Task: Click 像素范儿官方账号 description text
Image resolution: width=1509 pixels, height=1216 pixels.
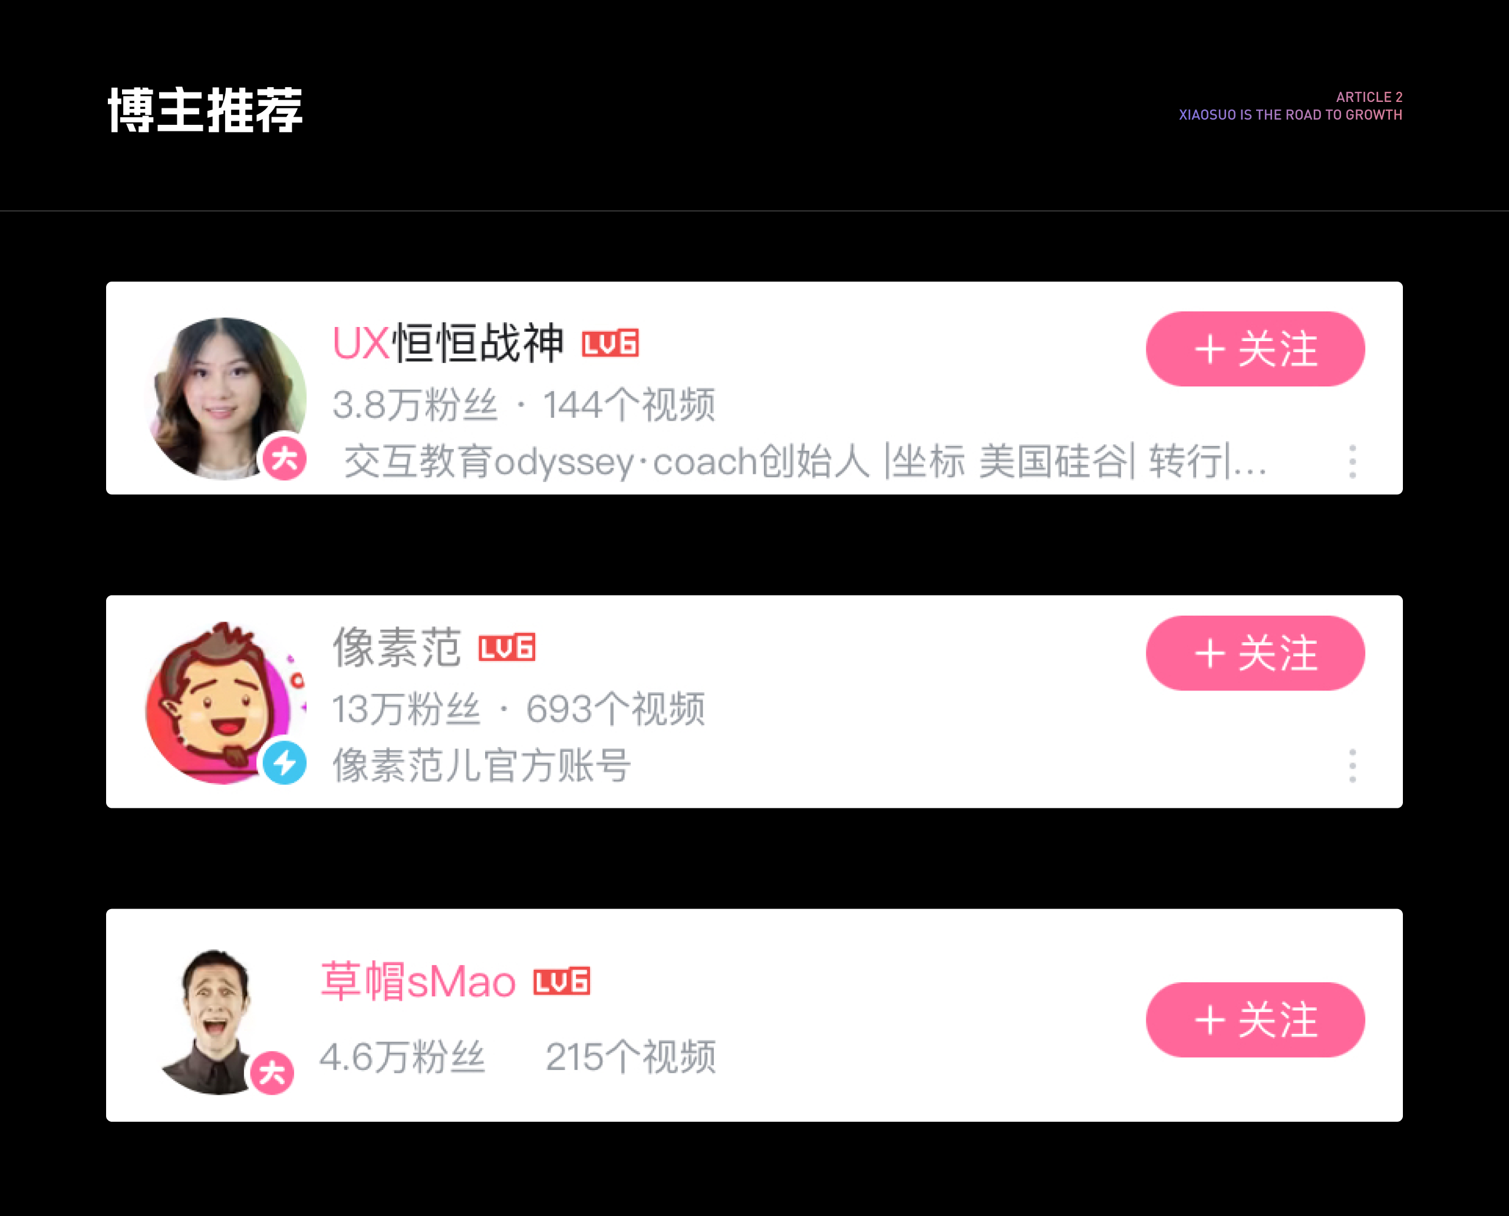Action: (482, 765)
